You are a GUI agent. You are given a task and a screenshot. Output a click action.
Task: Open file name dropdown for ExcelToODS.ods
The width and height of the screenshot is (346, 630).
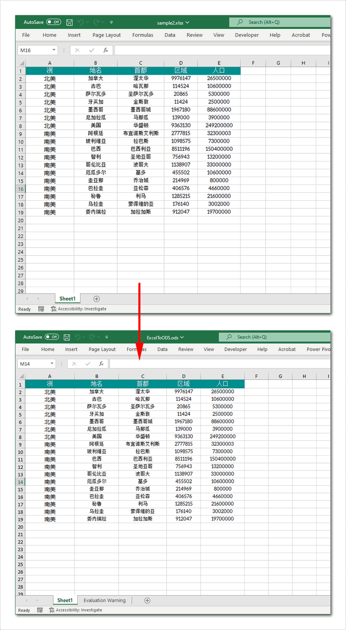click(182, 337)
